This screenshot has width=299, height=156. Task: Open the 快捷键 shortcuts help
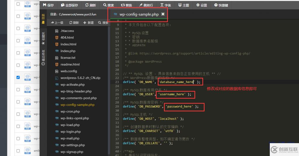point(221,5)
